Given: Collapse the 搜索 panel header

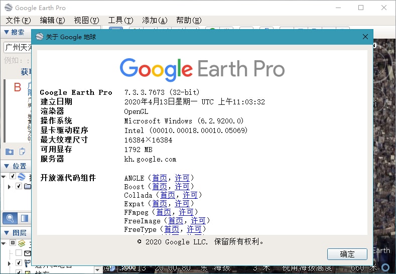Looking at the screenshot, I should [x=15, y=33].
